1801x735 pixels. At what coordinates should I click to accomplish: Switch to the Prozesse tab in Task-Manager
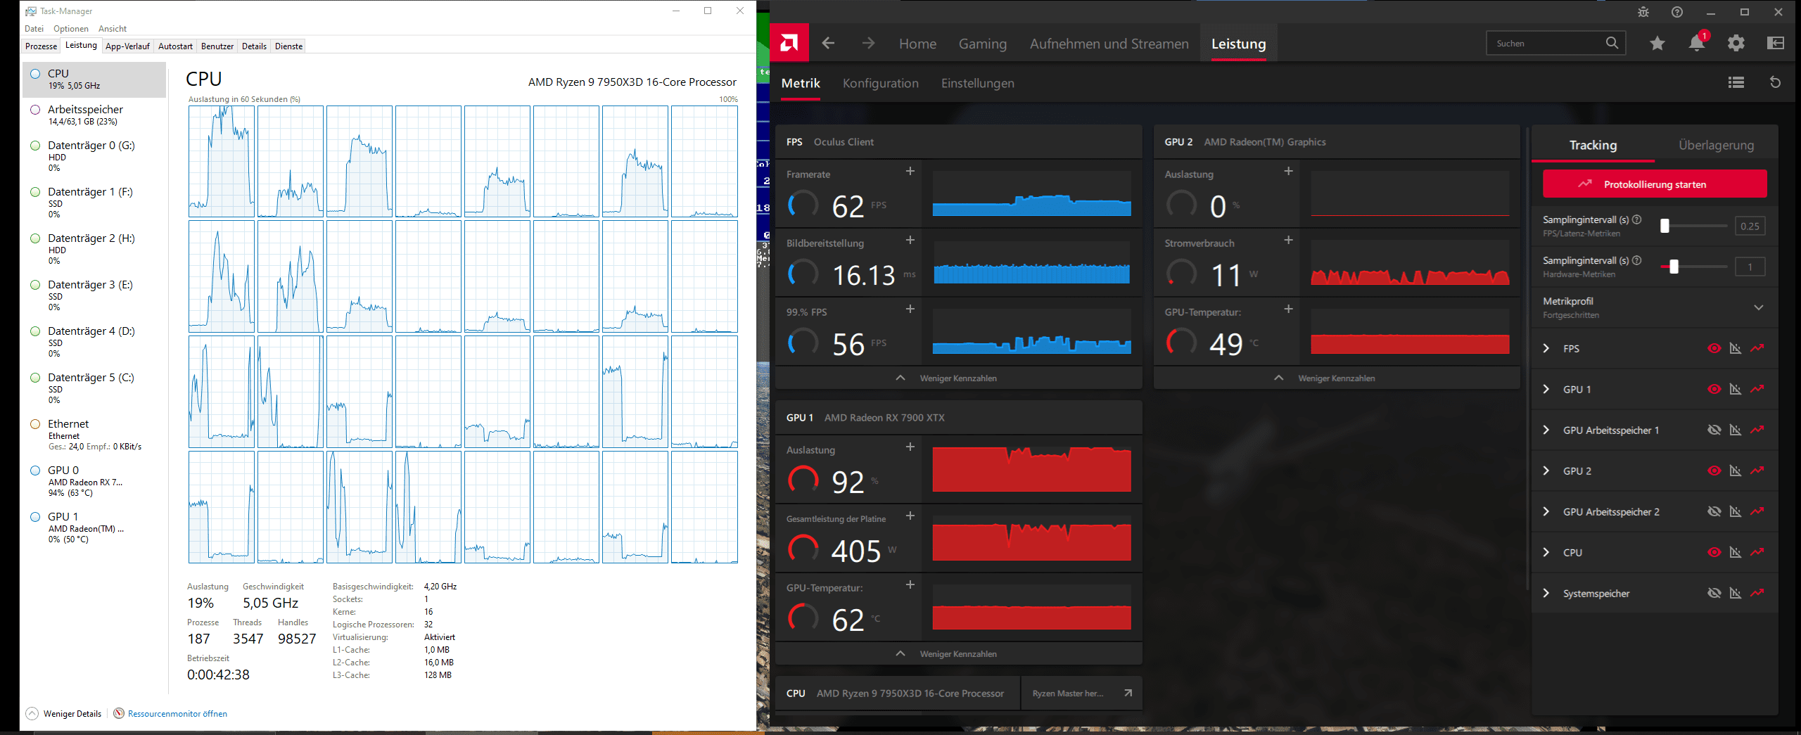click(42, 46)
